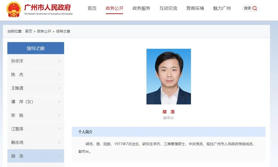The image size is (278, 167).
Task: Go to 政务服务 in top navigation
Action: [141, 8]
